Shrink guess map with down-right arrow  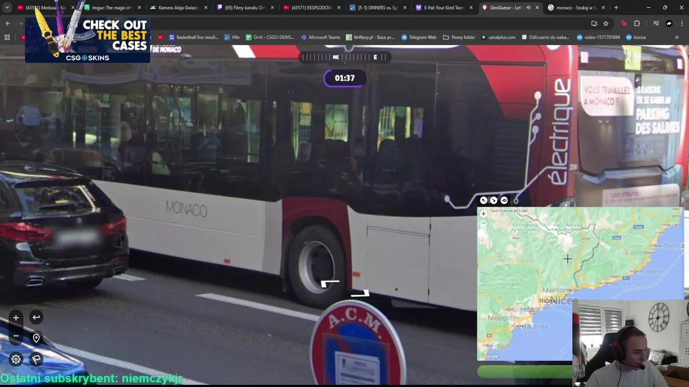494,200
